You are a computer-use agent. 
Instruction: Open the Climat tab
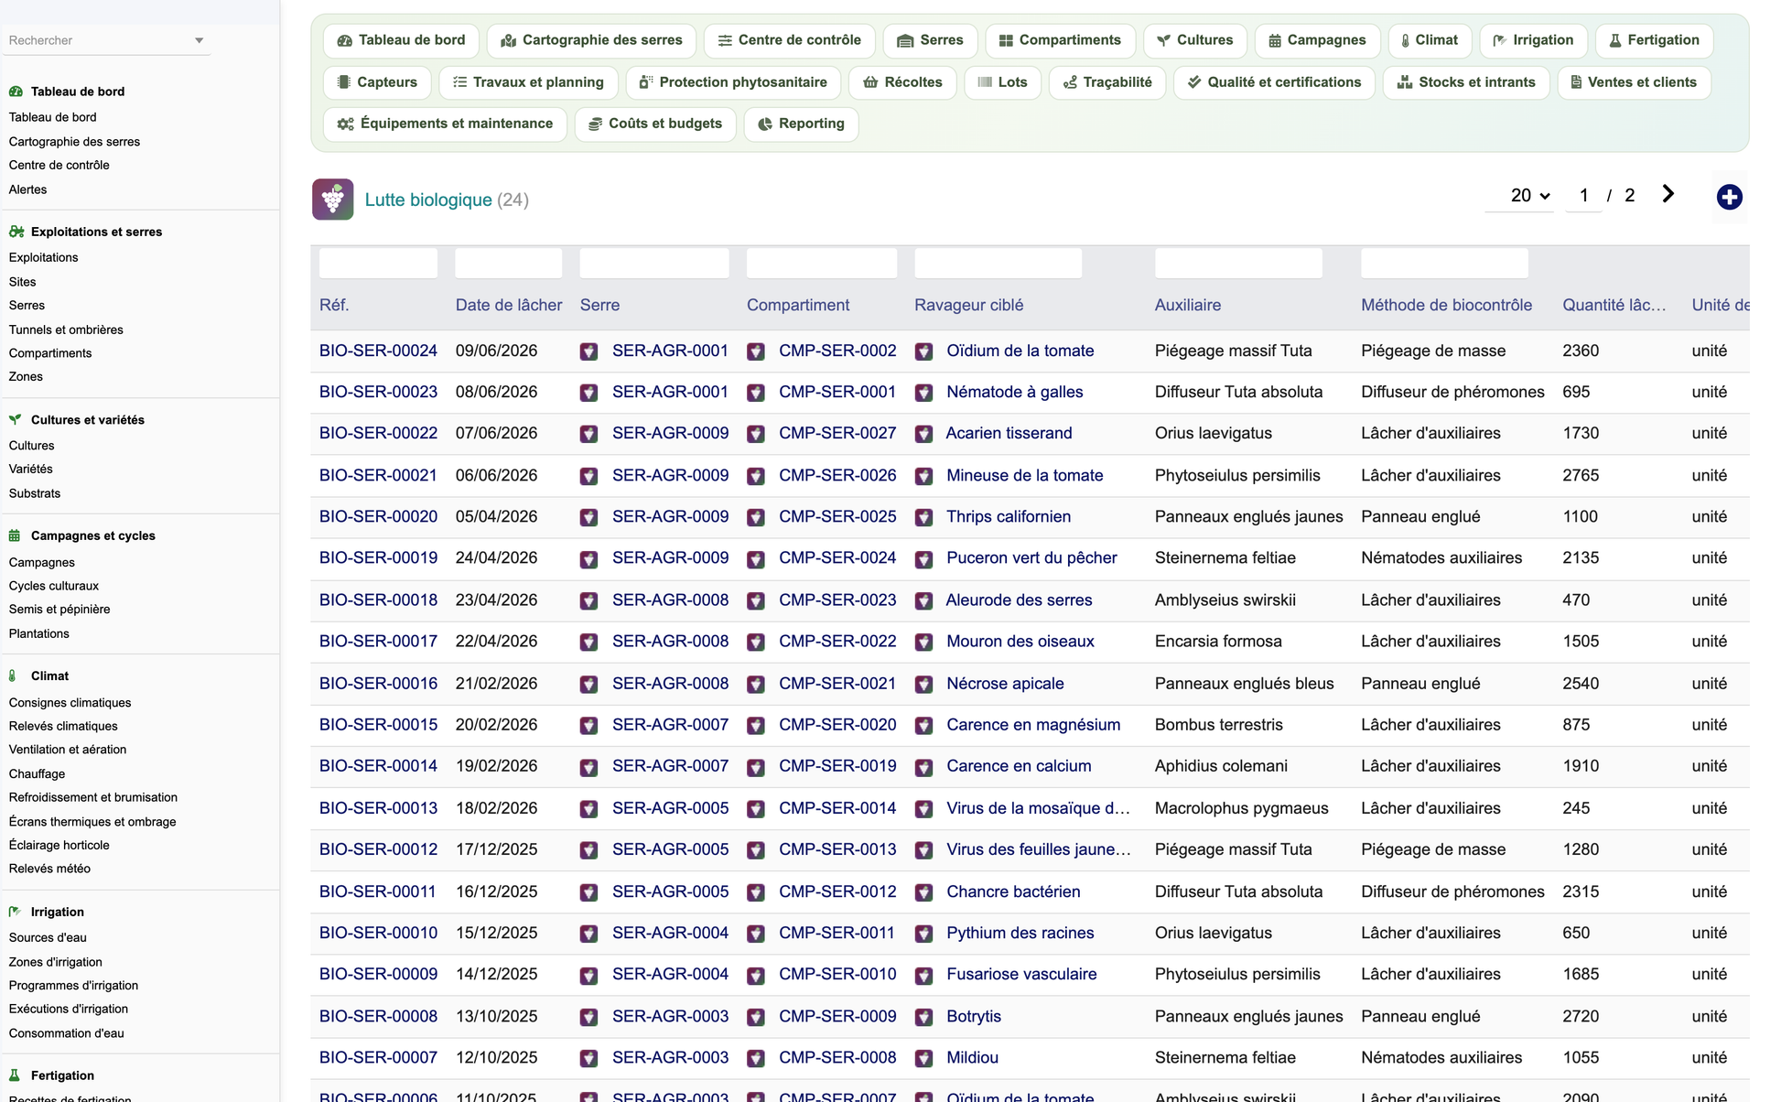pyautogui.click(x=1430, y=40)
